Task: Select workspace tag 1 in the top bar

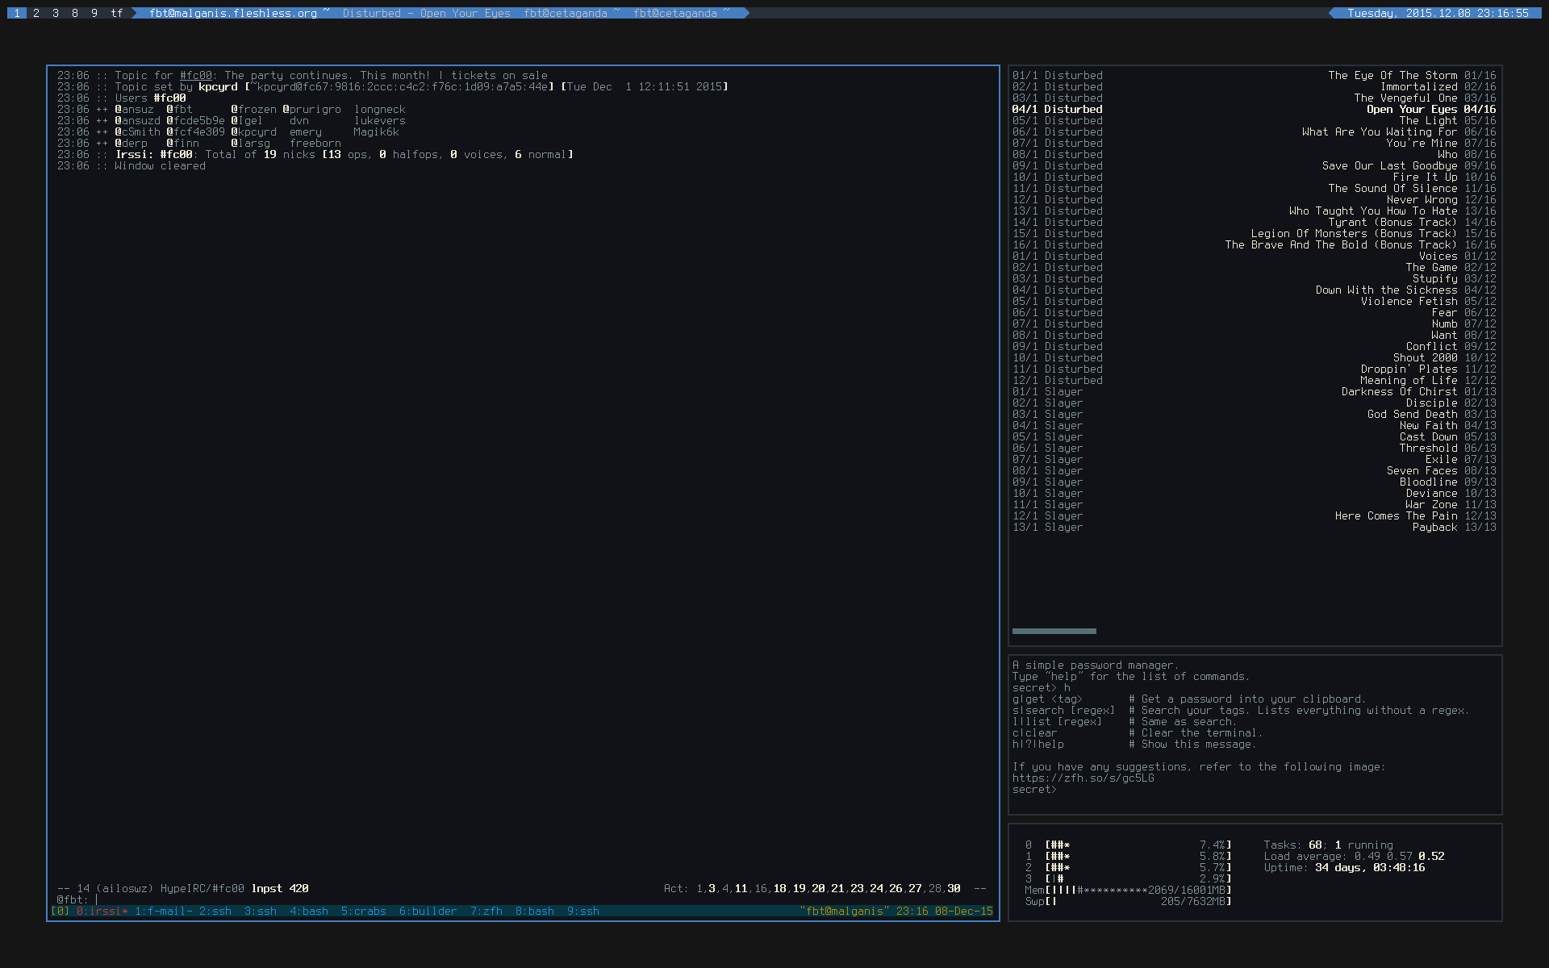Action: [x=18, y=13]
